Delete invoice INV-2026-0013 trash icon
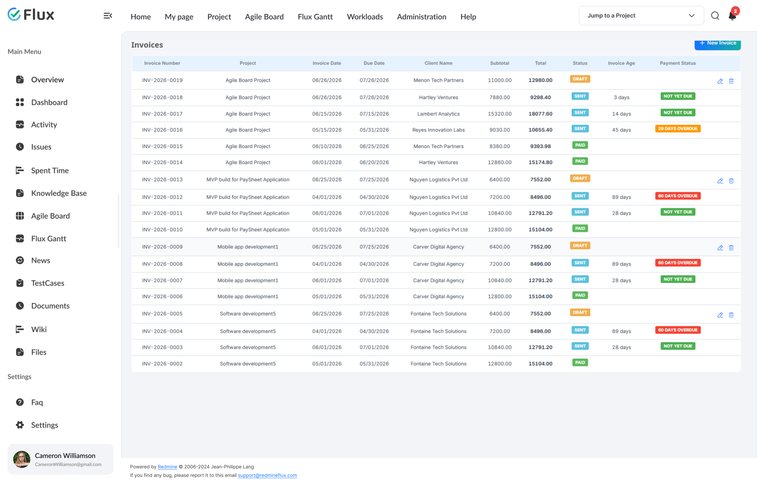 click(731, 181)
